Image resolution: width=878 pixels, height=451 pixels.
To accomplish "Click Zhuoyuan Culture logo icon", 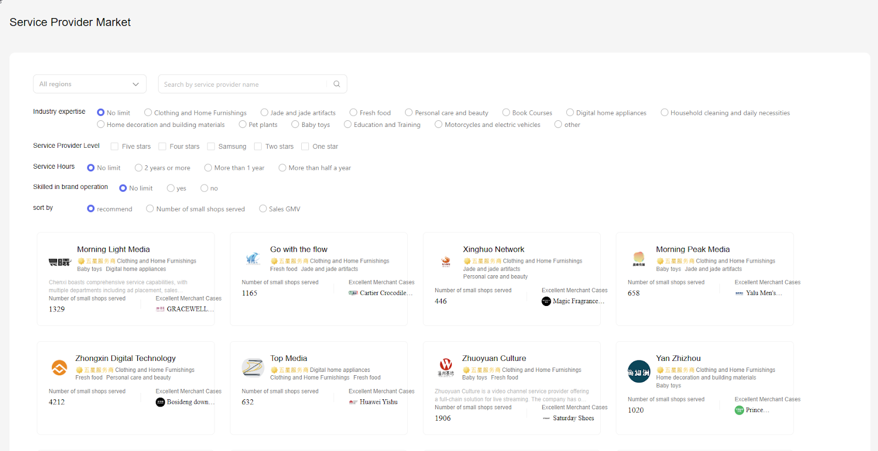I will click(446, 366).
